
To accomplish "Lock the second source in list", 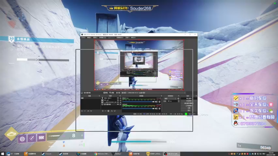I will [120, 100].
